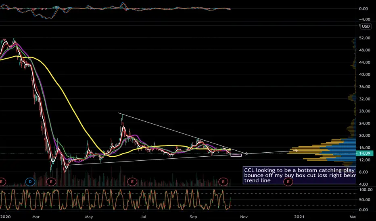Click the 44.00 price axis label

pos(364,62)
